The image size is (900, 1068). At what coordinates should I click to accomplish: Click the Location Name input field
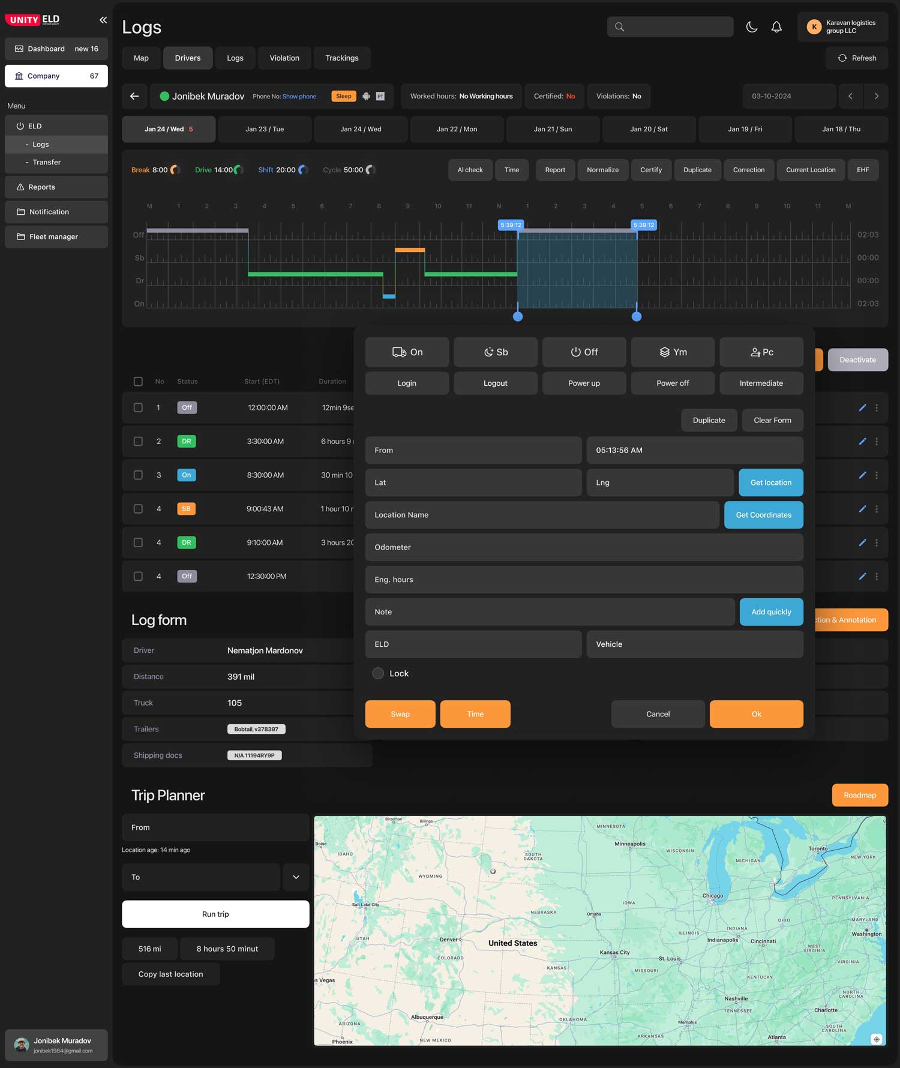pos(542,515)
